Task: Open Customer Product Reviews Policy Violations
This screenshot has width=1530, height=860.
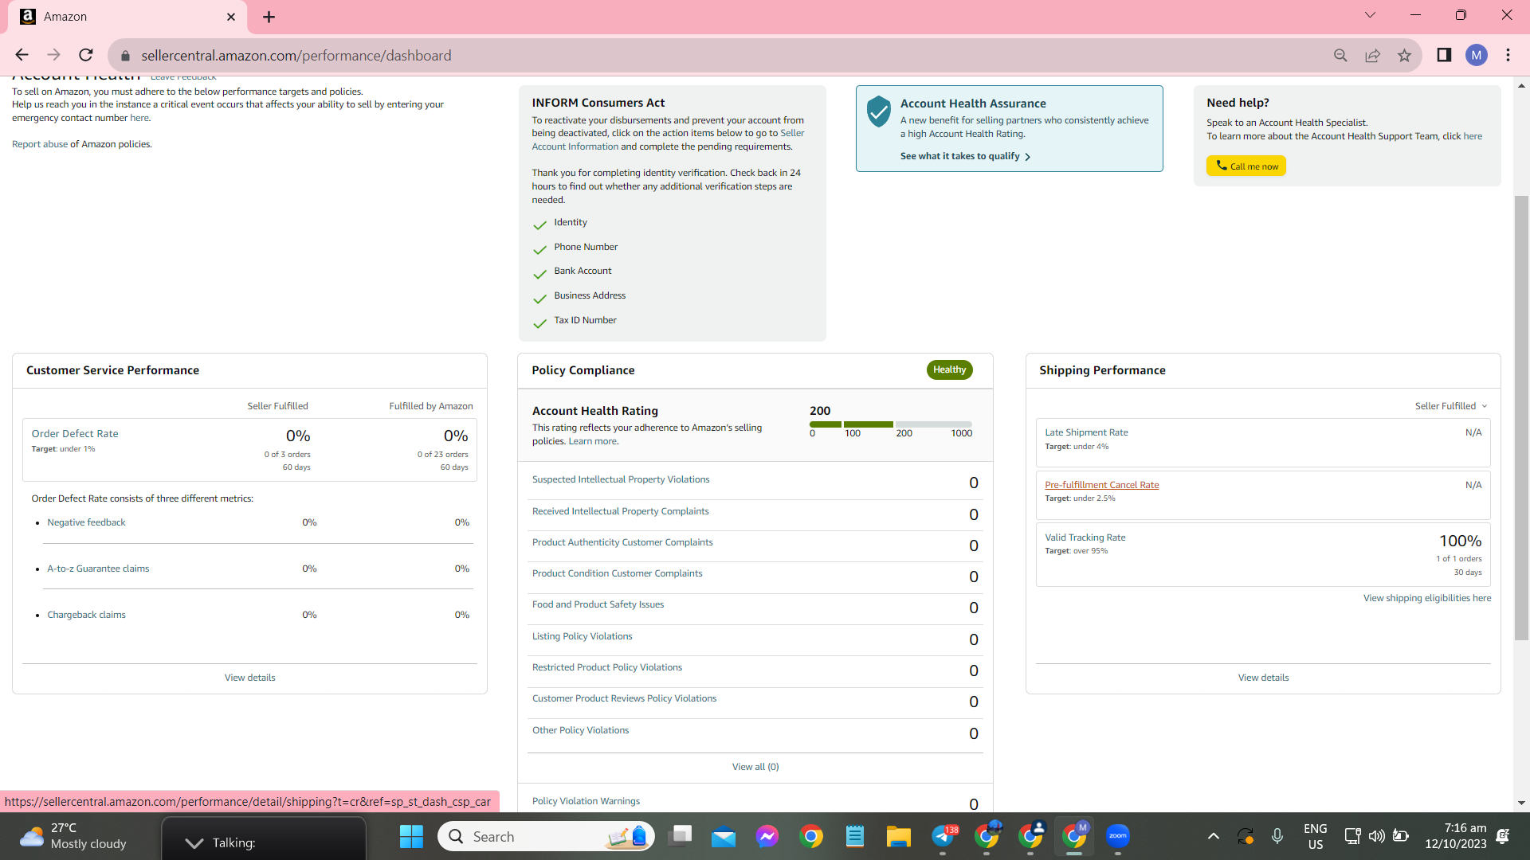Action: (x=624, y=698)
